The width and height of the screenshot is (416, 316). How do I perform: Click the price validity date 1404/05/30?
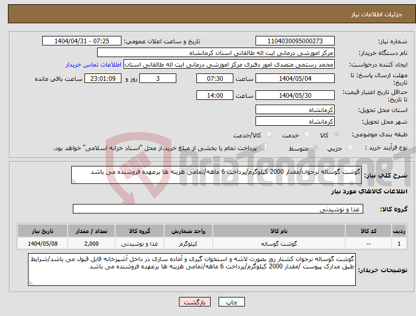(x=295, y=95)
